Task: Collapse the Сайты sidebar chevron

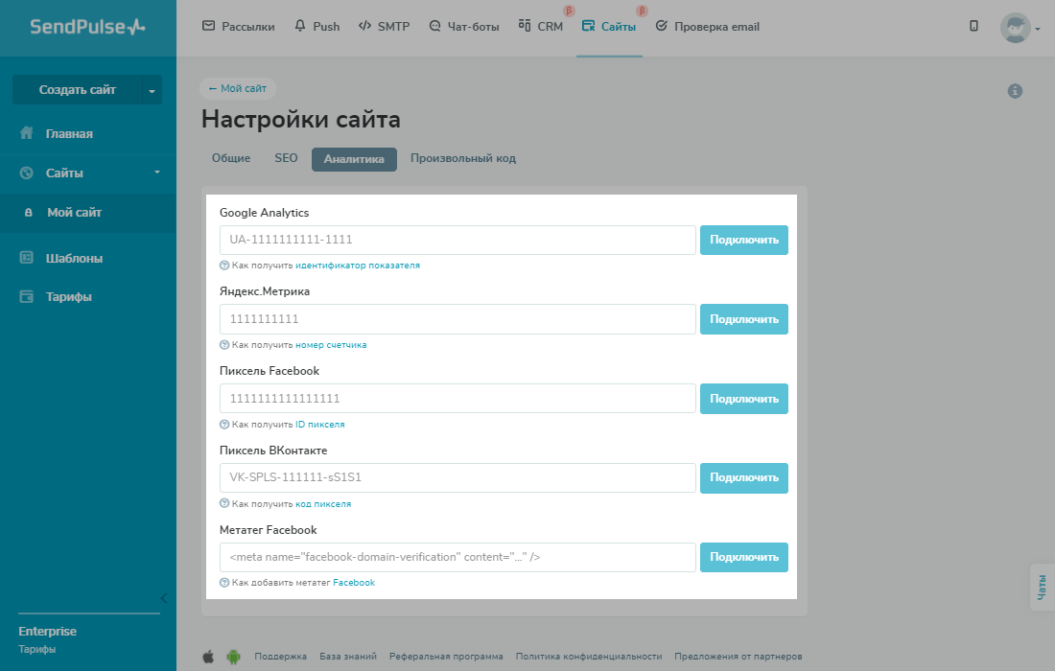Action: tap(157, 173)
